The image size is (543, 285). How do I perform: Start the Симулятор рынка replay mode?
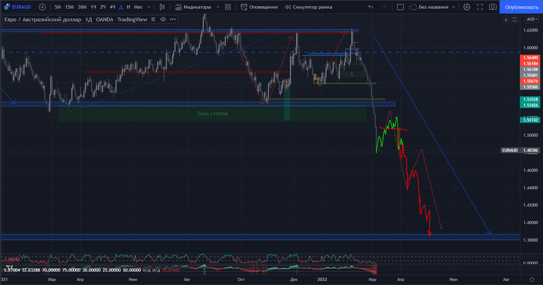pyautogui.click(x=309, y=7)
